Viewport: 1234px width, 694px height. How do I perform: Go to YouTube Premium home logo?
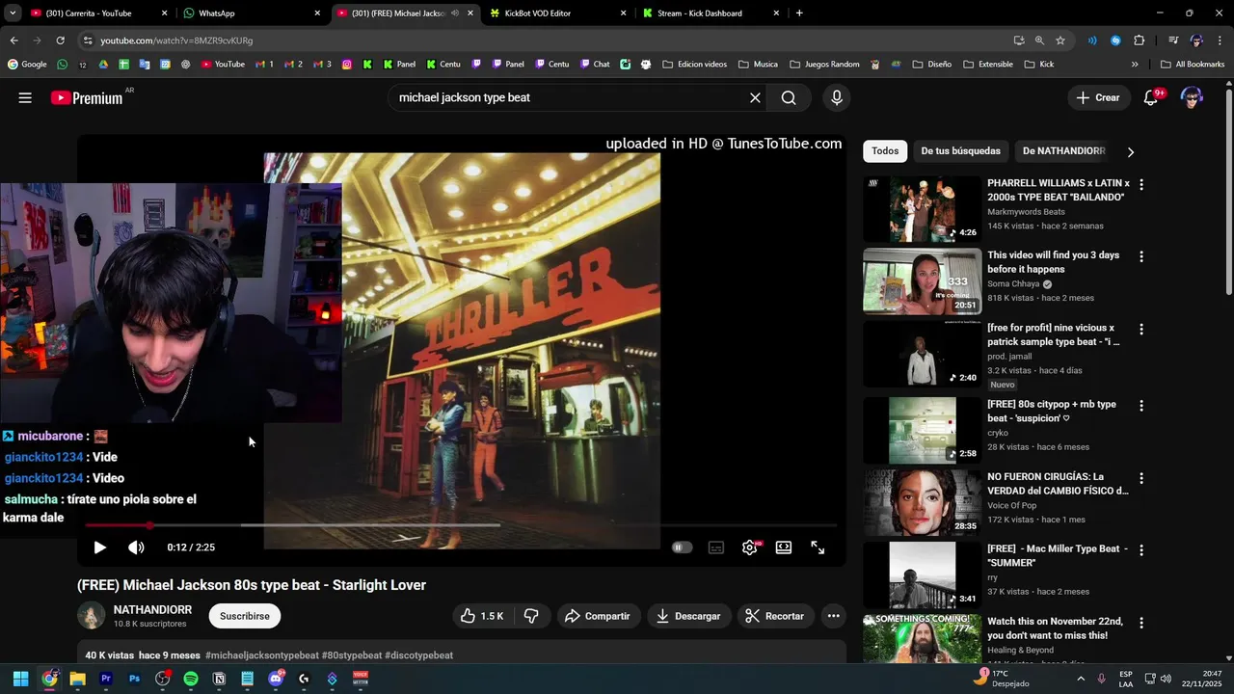[87, 97]
